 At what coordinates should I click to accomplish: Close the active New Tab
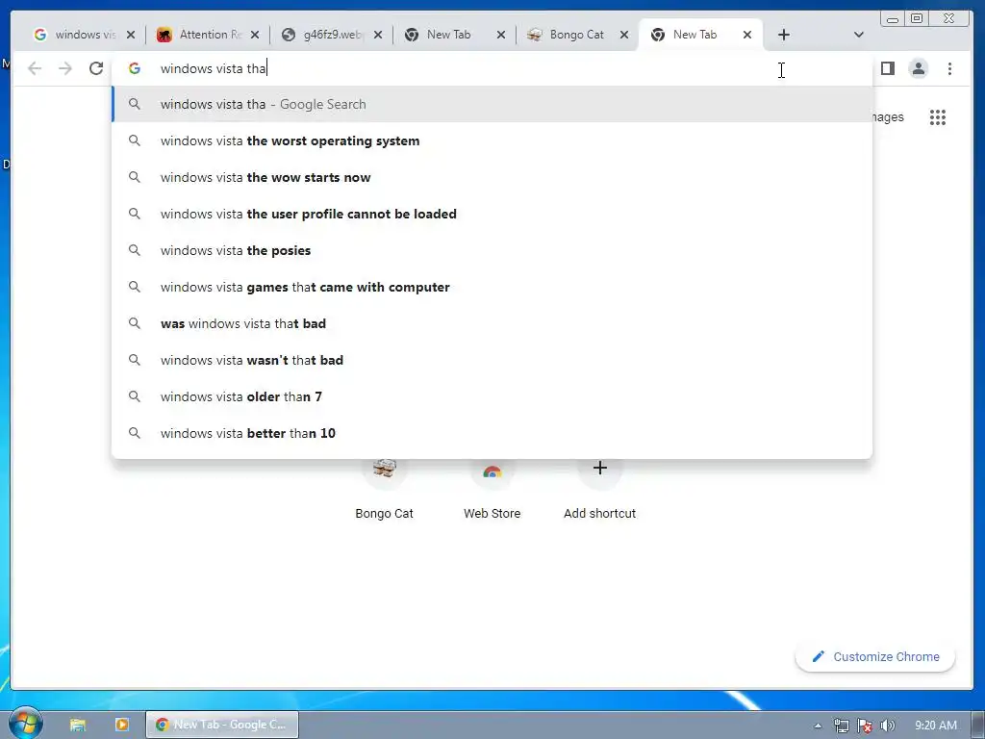(746, 35)
